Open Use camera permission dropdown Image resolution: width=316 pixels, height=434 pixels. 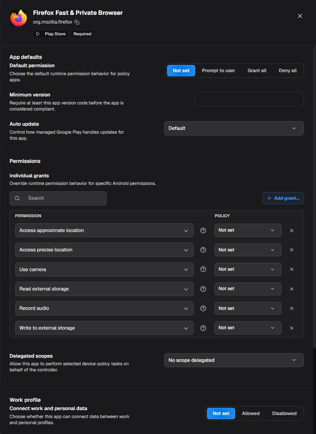[x=104, y=269]
